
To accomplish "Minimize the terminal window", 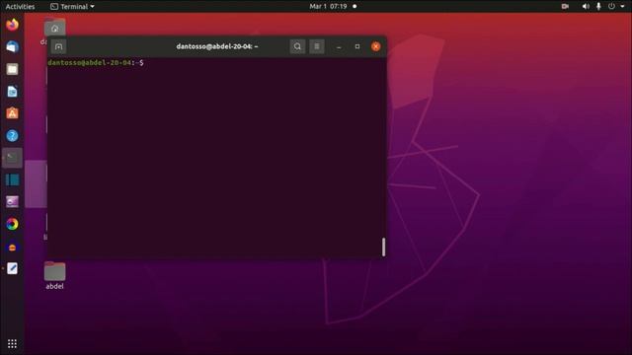I will 339,46.
